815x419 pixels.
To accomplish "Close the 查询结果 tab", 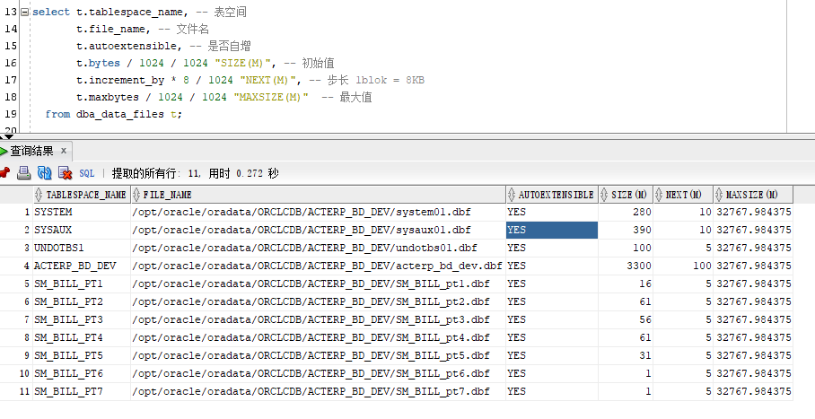I will click(x=63, y=151).
